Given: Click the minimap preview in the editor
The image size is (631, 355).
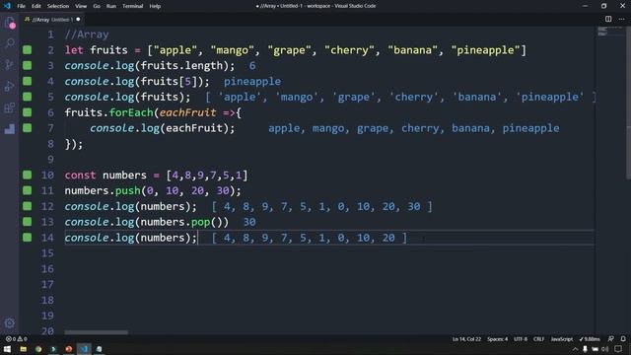Looking at the screenshot, I should coord(609,31).
